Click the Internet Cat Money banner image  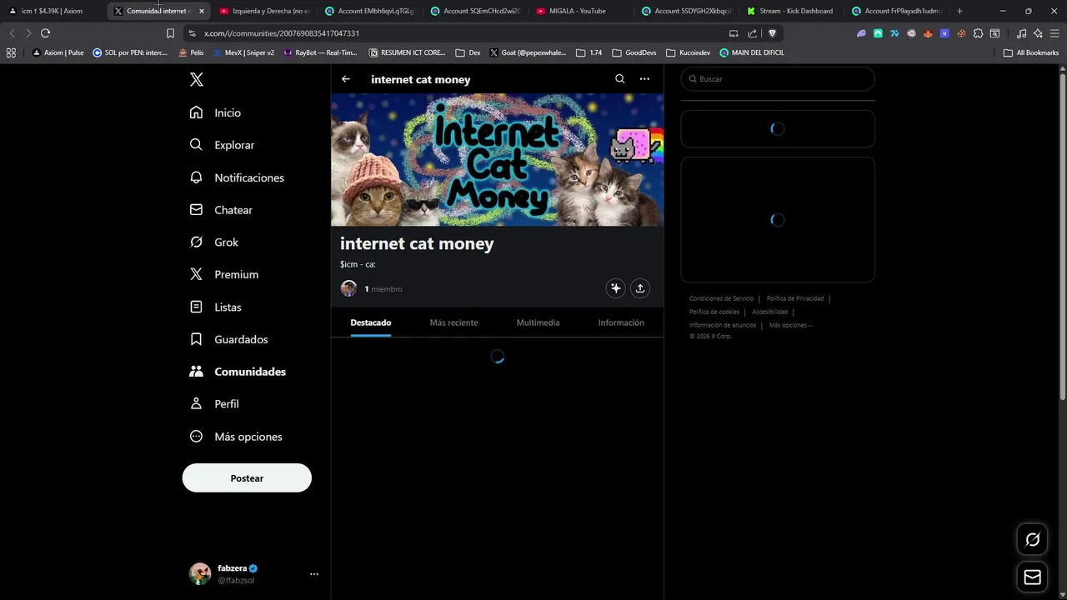(x=498, y=159)
